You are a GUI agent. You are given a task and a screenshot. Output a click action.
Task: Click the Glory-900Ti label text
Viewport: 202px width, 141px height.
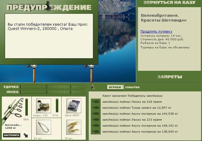click(72, 116)
